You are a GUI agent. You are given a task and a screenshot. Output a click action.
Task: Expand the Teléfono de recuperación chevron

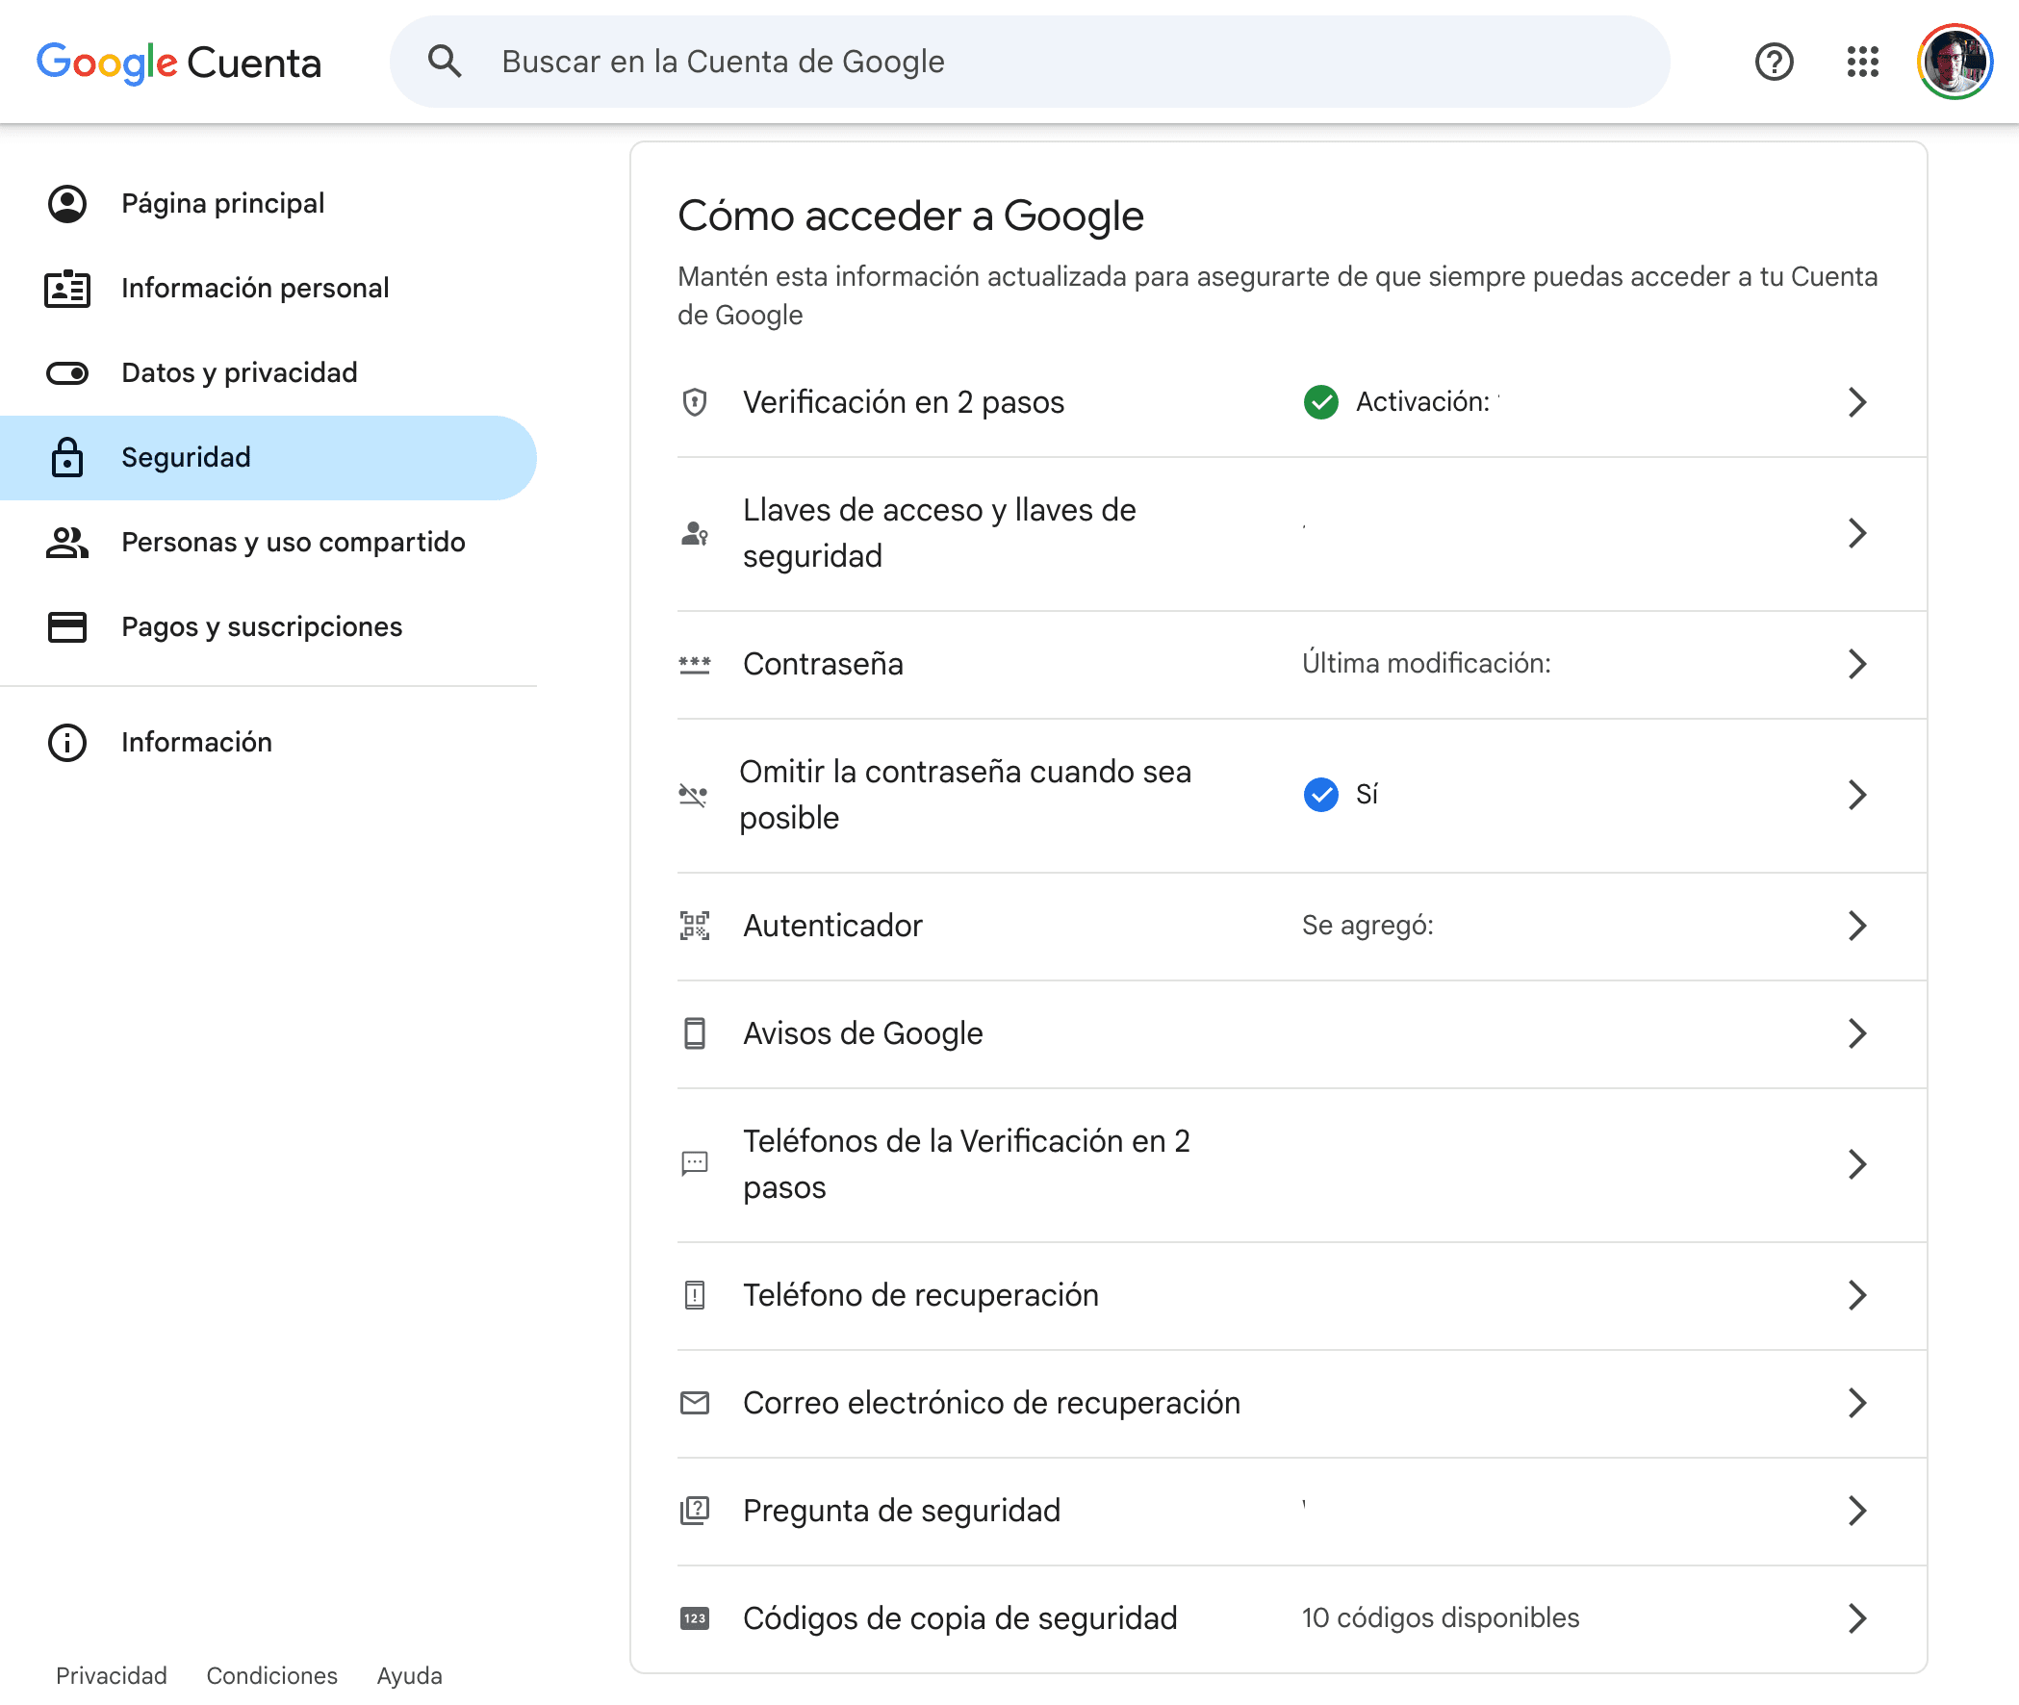coord(1855,1295)
